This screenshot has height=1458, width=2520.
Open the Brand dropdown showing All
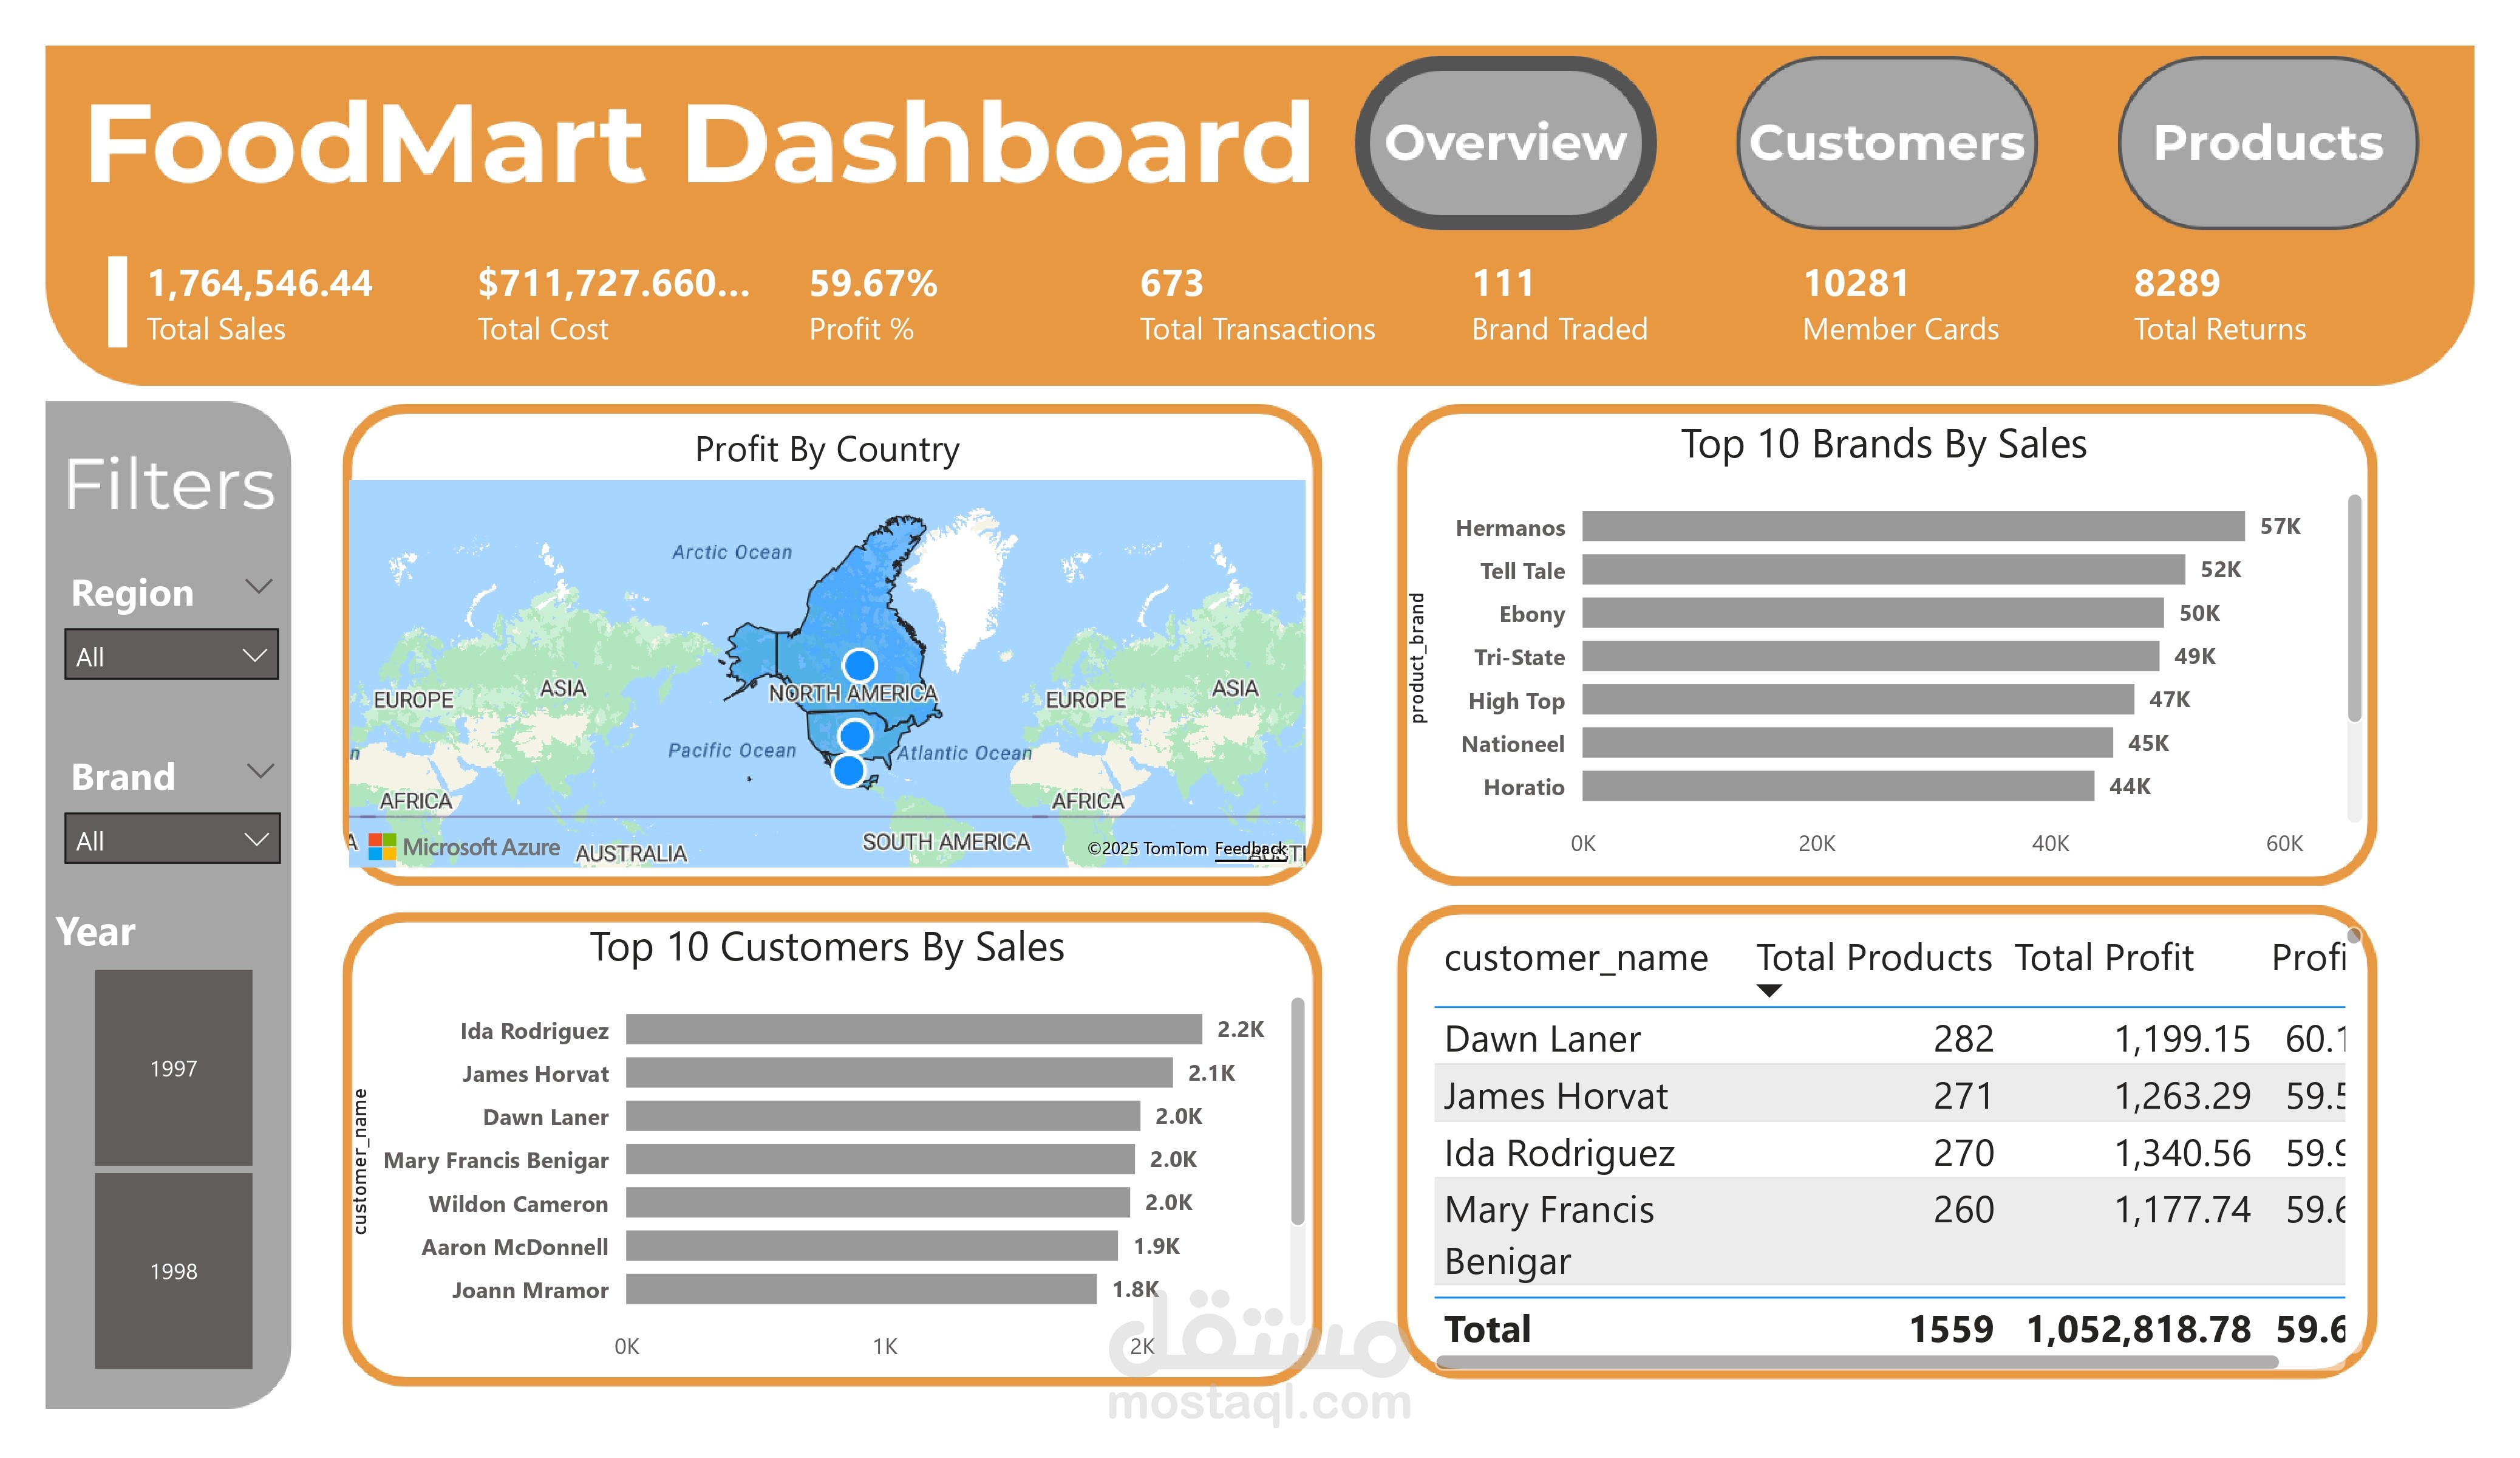pyautogui.click(x=171, y=838)
